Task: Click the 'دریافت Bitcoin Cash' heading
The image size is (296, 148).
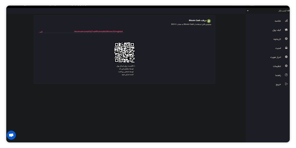Action: click(198, 20)
